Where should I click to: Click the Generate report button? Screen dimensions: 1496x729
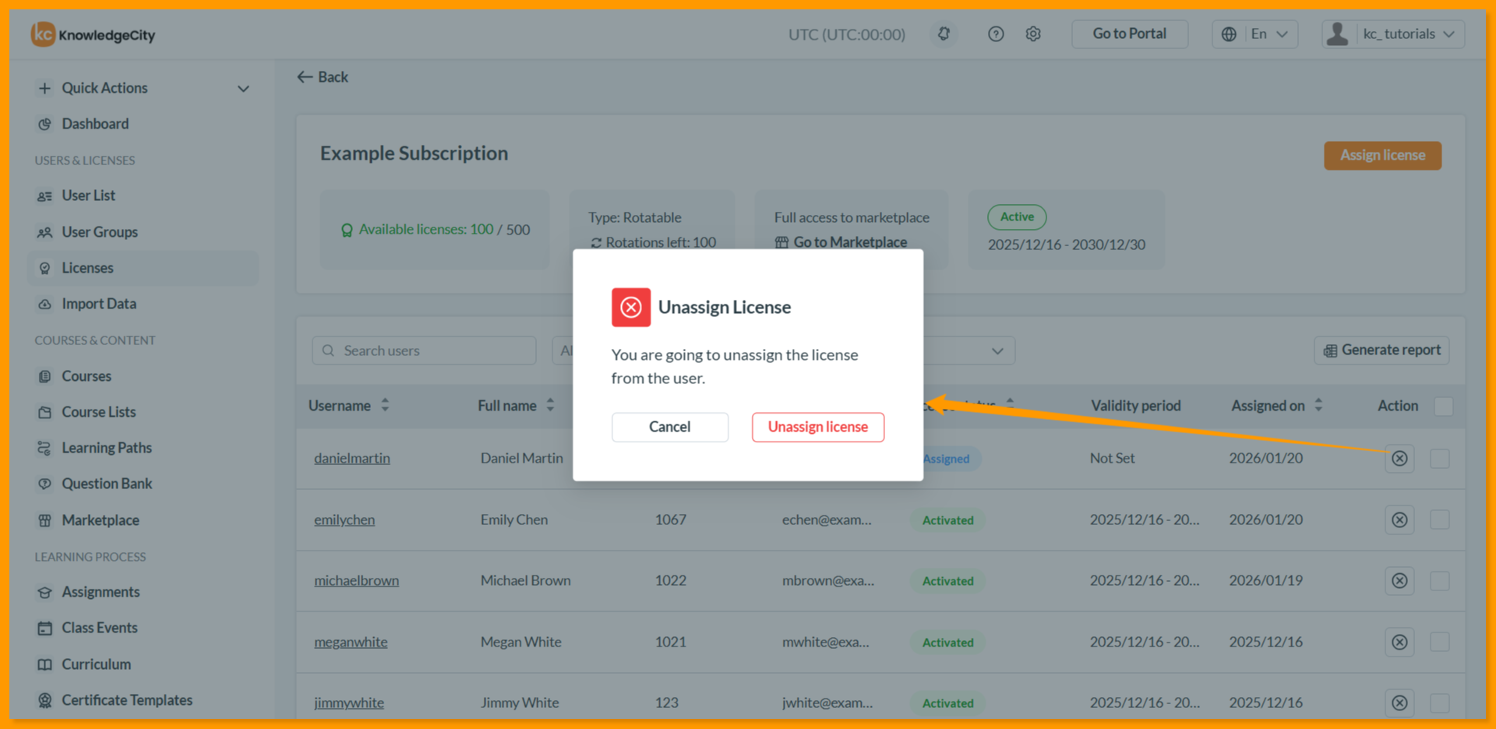[x=1381, y=350]
